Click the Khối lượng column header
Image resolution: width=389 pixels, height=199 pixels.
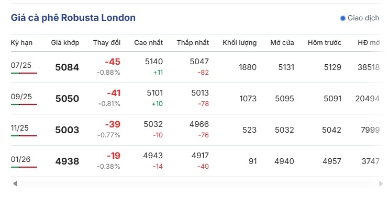(x=239, y=43)
